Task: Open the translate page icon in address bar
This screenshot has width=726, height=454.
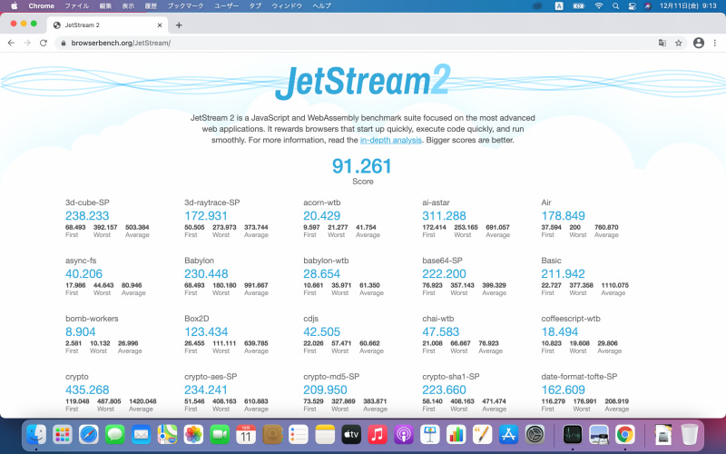Action: 662,43
